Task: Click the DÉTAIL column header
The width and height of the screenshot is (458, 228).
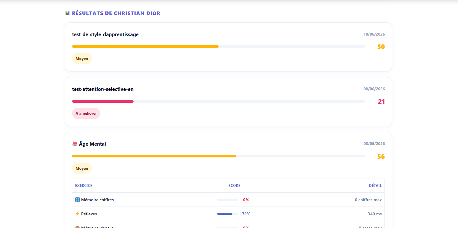Action: [x=375, y=186]
